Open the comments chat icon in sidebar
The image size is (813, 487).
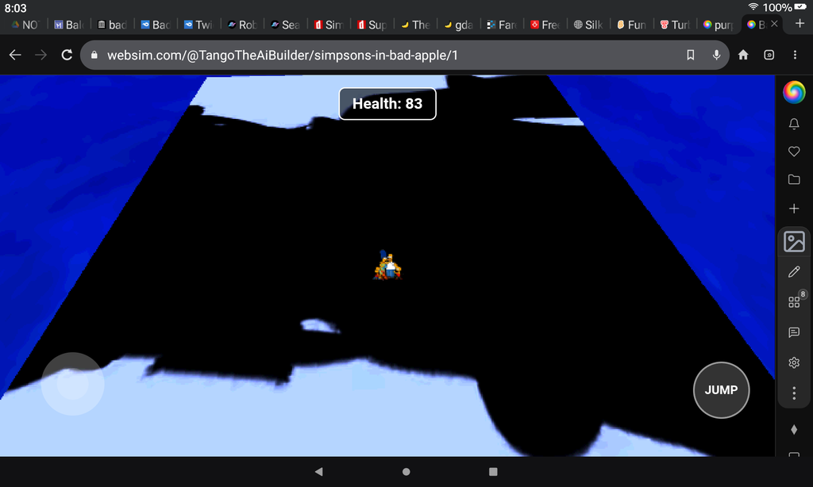point(794,332)
